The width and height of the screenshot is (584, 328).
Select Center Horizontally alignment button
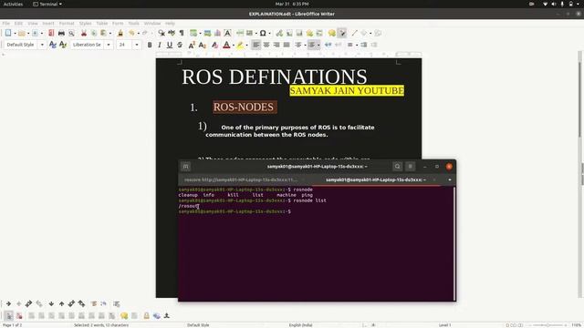[266, 45]
